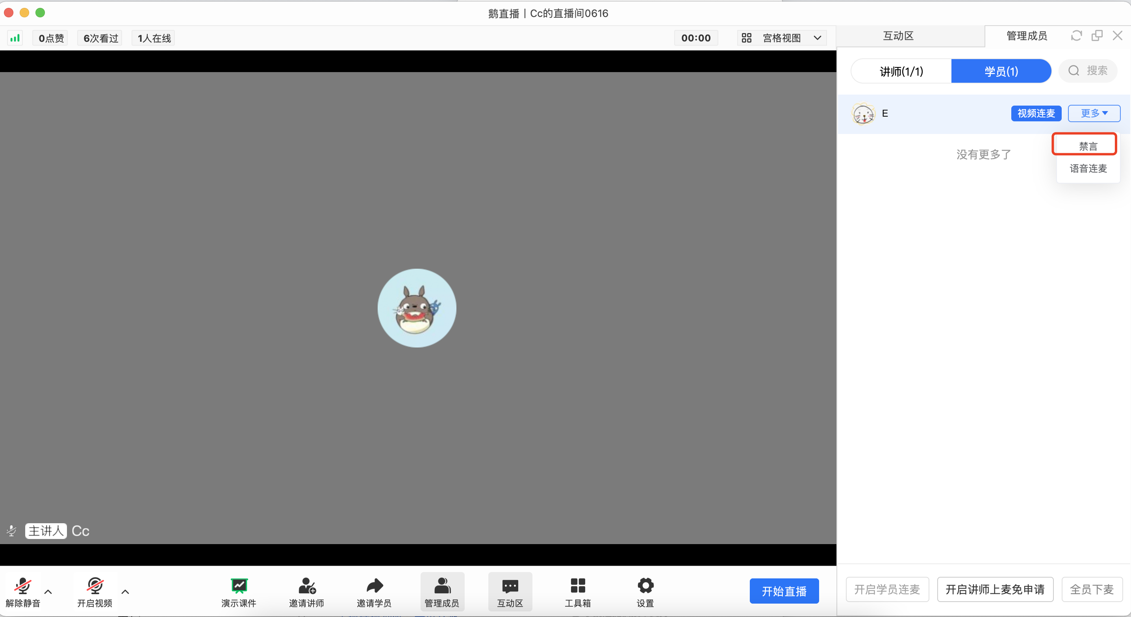Select 学员(1) segment

click(x=1001, y=71)
